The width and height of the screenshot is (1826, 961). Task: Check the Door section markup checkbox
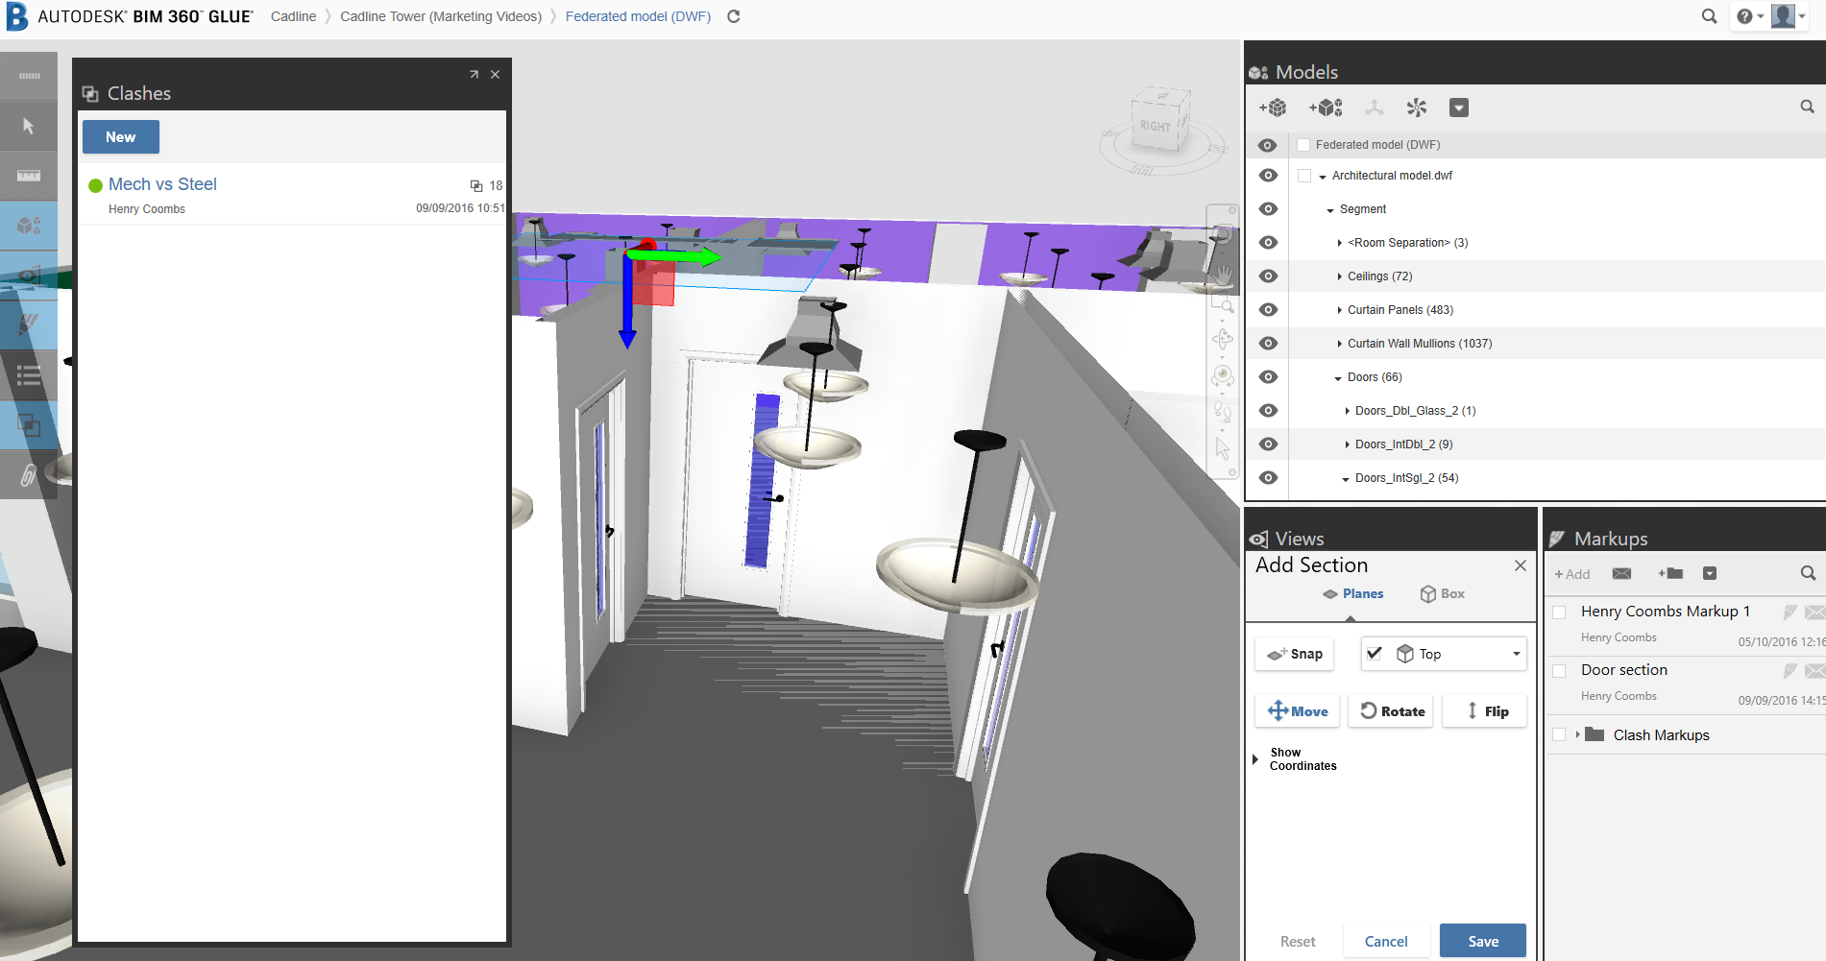pos(1559,670)
